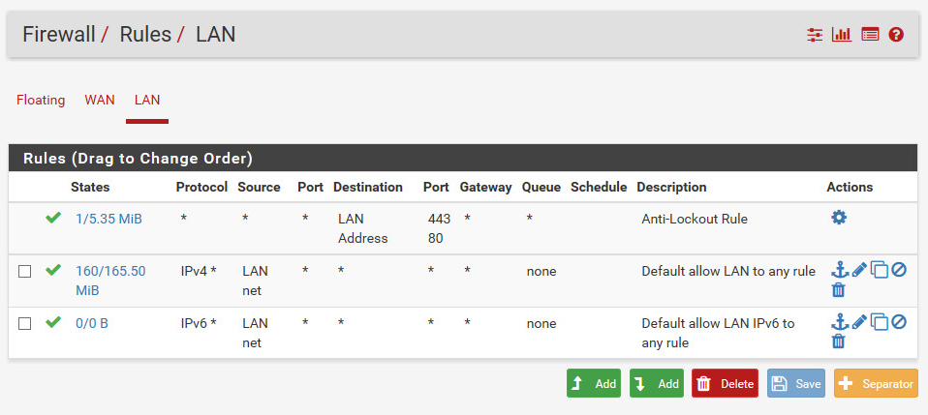Image resolution: width=928 pixels, height=415 pixels.
Task: Click the Queue column header
Action: [541, 188]
